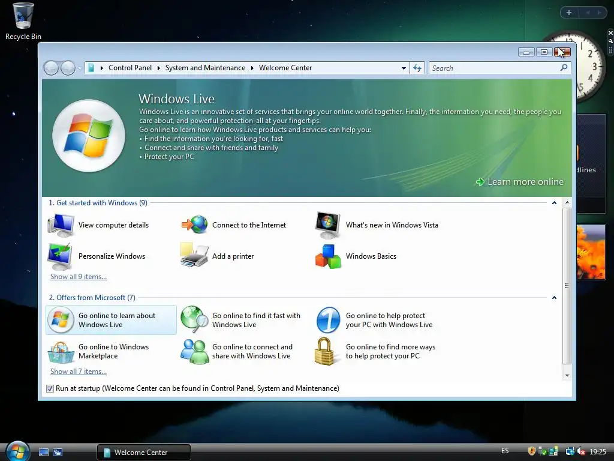Select the Connect to the Internet globe icon
614x461 pixels.
tap(195, 224)
